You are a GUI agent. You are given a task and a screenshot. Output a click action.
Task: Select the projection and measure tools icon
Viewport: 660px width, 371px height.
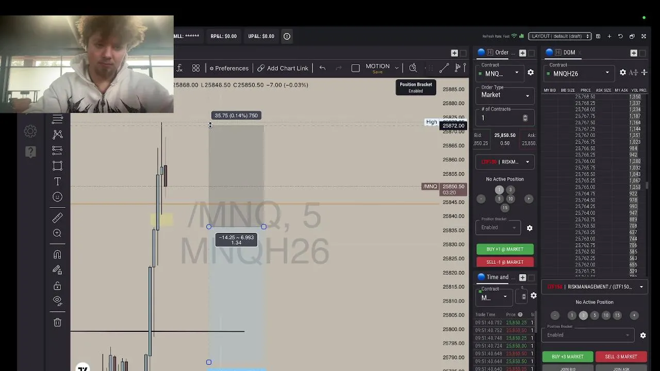click(x=57, y=150)
